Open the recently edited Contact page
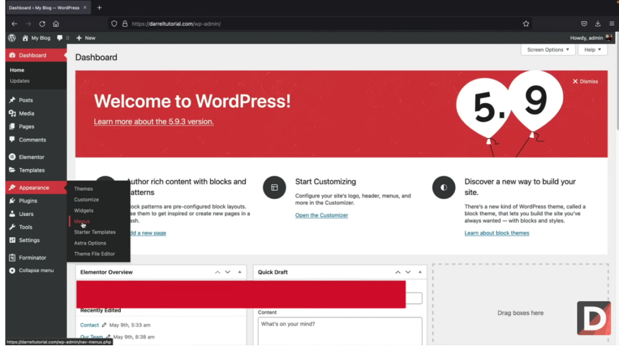The width and height of the screenshot is (619, 350). point(89,325)
